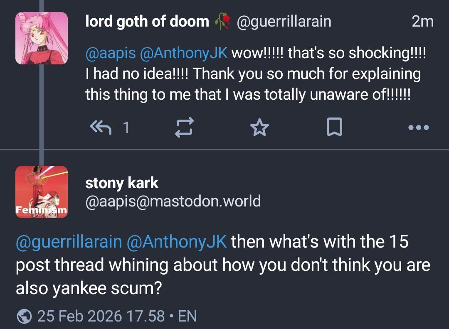
Task: Bookmark lord goth of doom's post
Action: (334, 128)
